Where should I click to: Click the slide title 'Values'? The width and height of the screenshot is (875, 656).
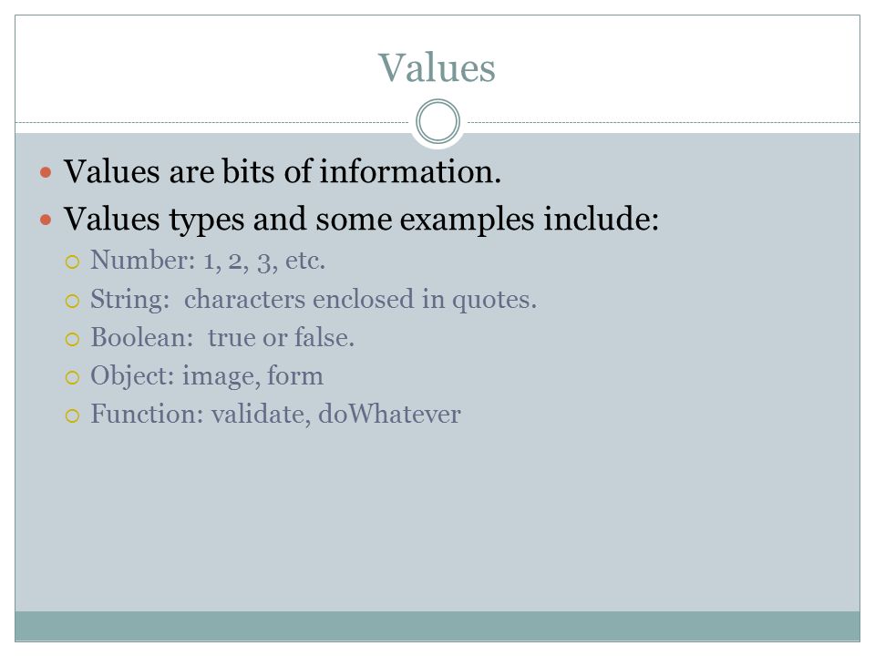click(x=437, y=67)
